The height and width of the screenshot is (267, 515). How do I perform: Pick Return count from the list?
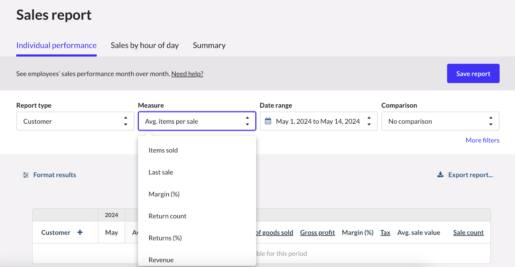[167, 216]
